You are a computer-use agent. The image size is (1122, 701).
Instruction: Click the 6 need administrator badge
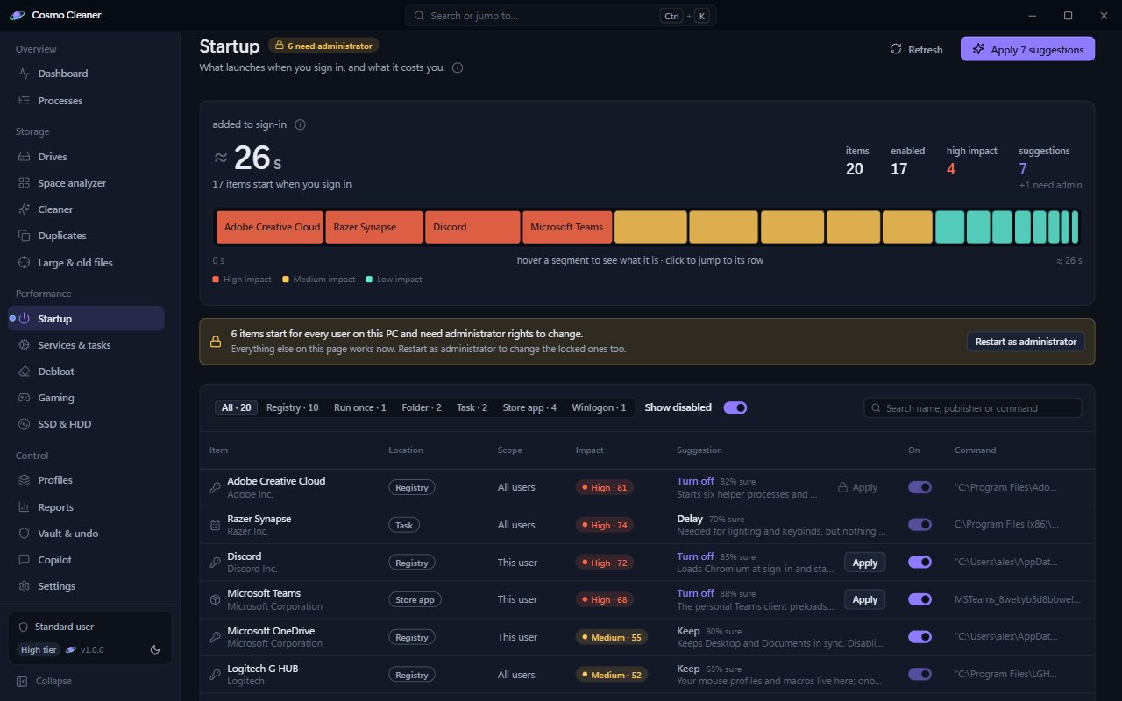tap(324, 46)
